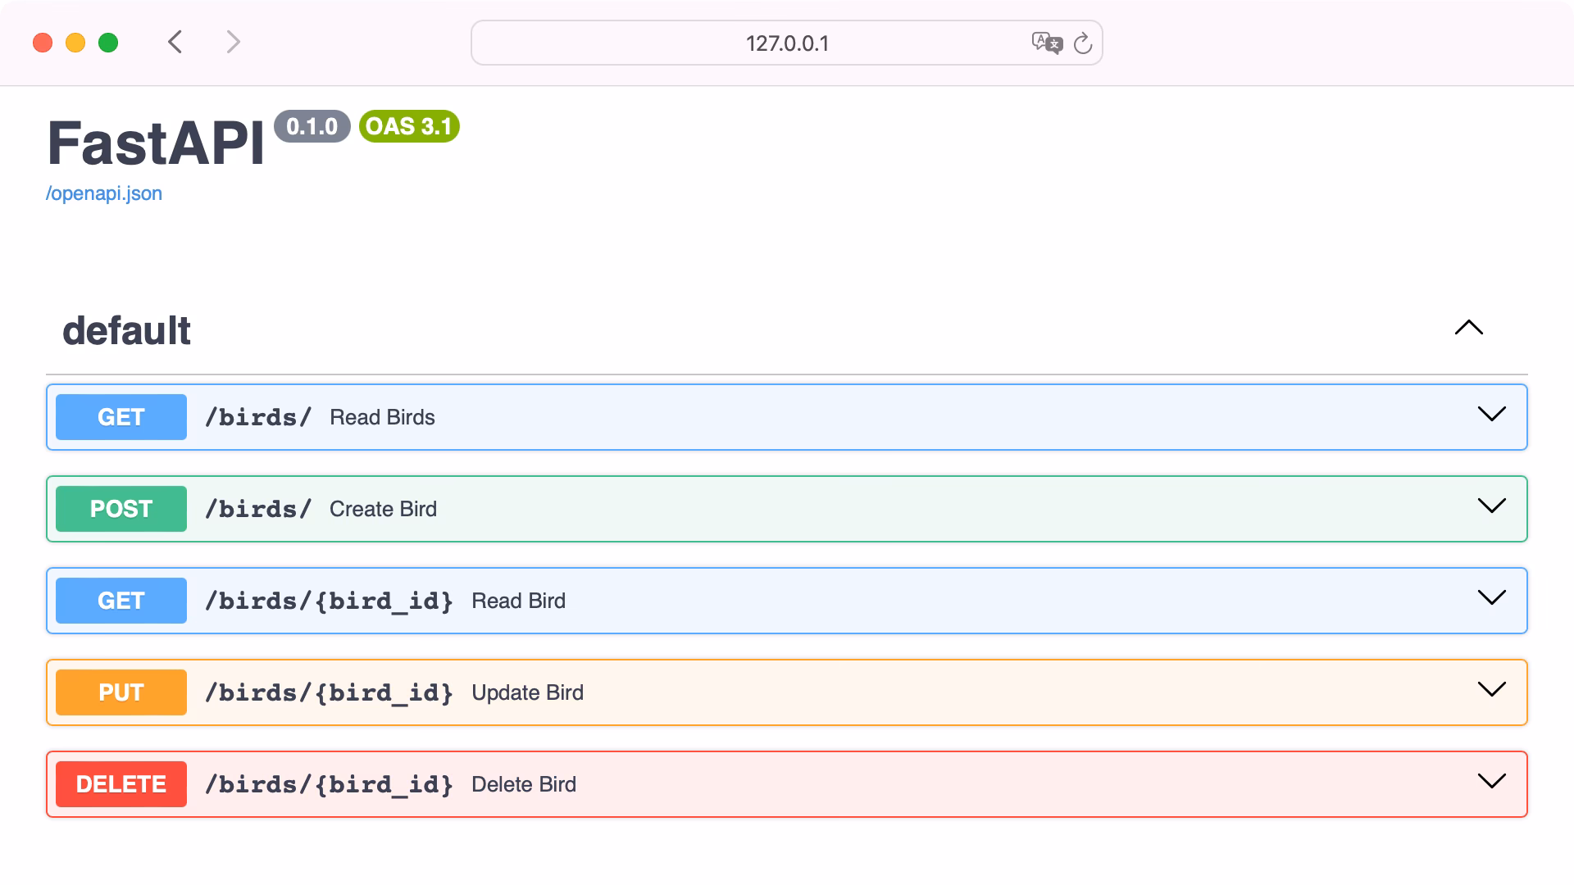Click inside the browser address bar
1574x885 pixels.
click(786, 43)
